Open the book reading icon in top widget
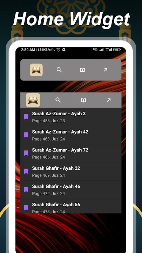The height and width of the screenshot is (253, 142). [82, 70]
